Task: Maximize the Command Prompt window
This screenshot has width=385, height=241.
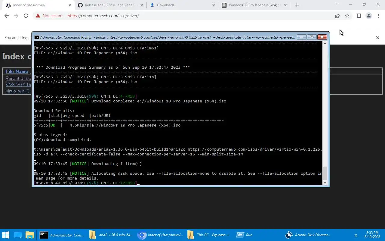Action: (312, 37)
